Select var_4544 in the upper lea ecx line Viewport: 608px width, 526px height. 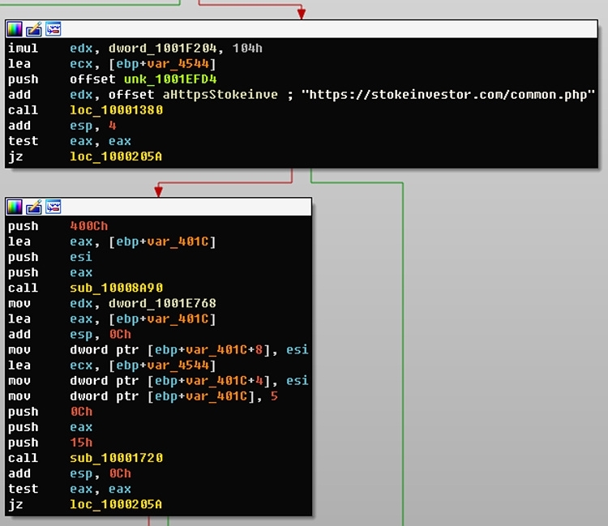(x=178, y=64)
